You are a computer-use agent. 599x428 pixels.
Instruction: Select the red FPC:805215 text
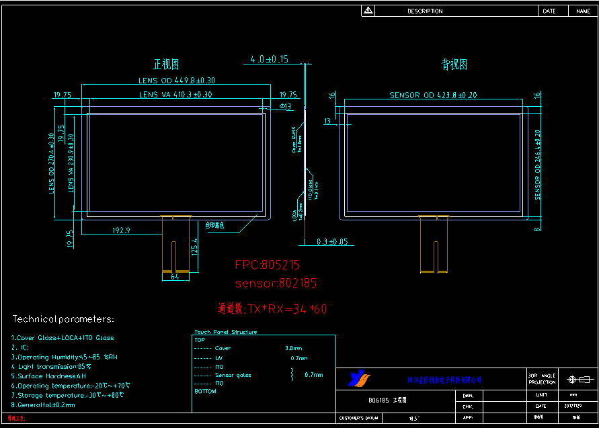pos(267,265)
